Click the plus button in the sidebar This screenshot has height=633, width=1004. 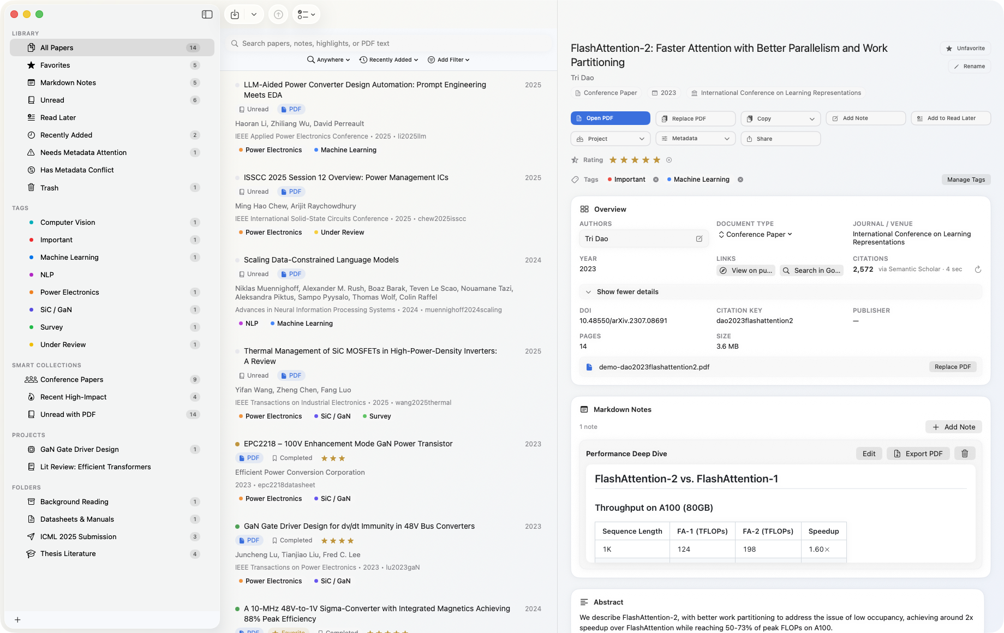pyautogui.click(x=17, y=619)
